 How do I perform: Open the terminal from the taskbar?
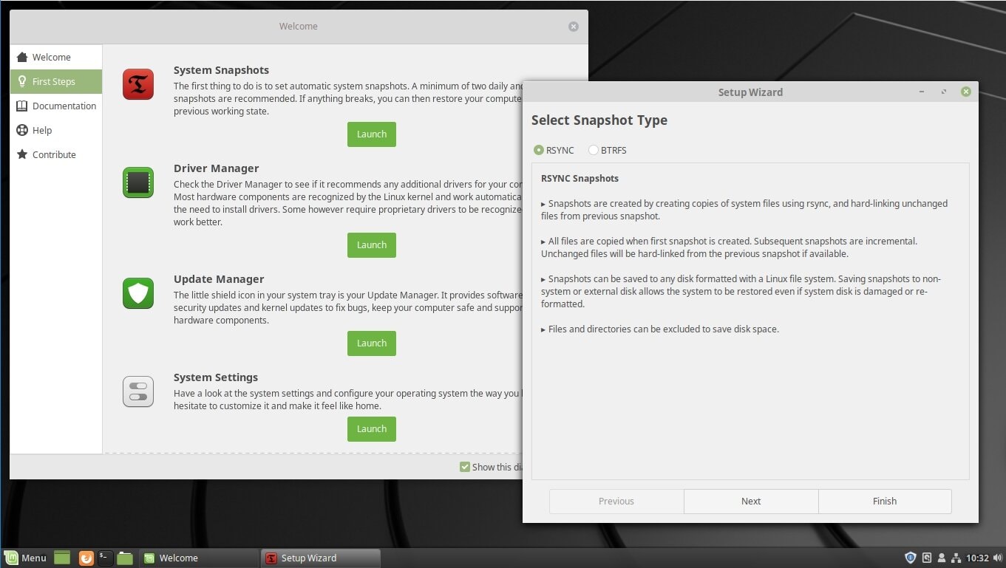105,558
